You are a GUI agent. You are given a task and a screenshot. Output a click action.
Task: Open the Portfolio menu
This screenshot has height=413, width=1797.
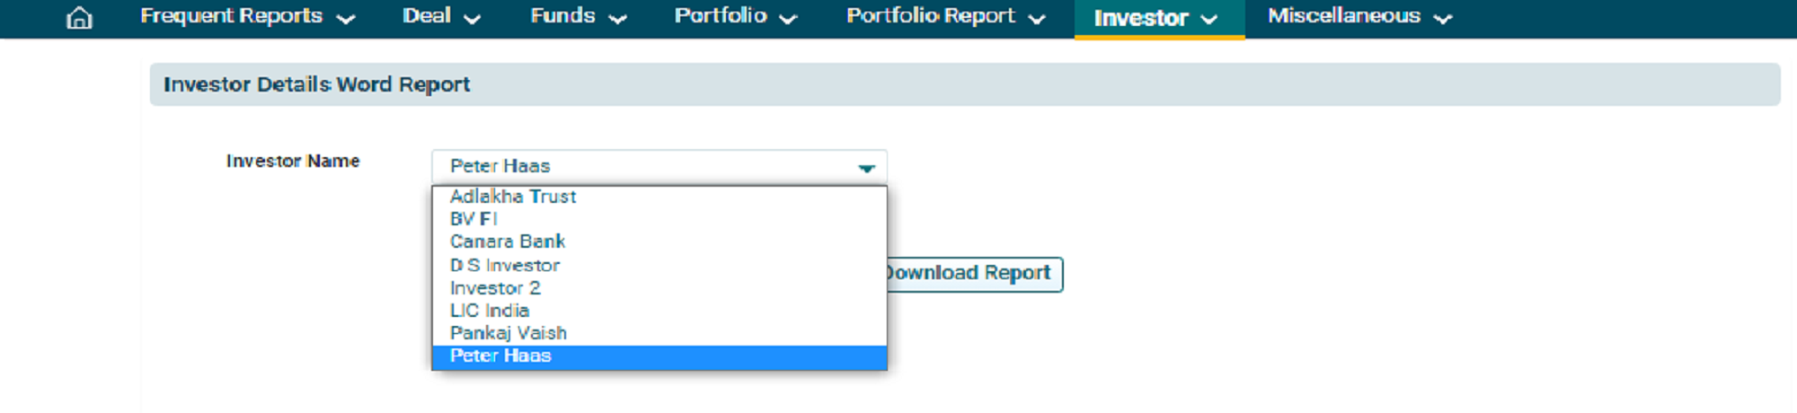(x=735, y=17)
